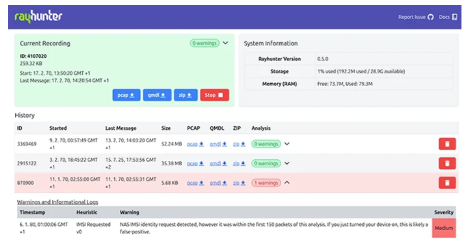Viewport: 463px width, 247px height.
Task: Select ID 3369469 cell in History
Action: [27, 144]
